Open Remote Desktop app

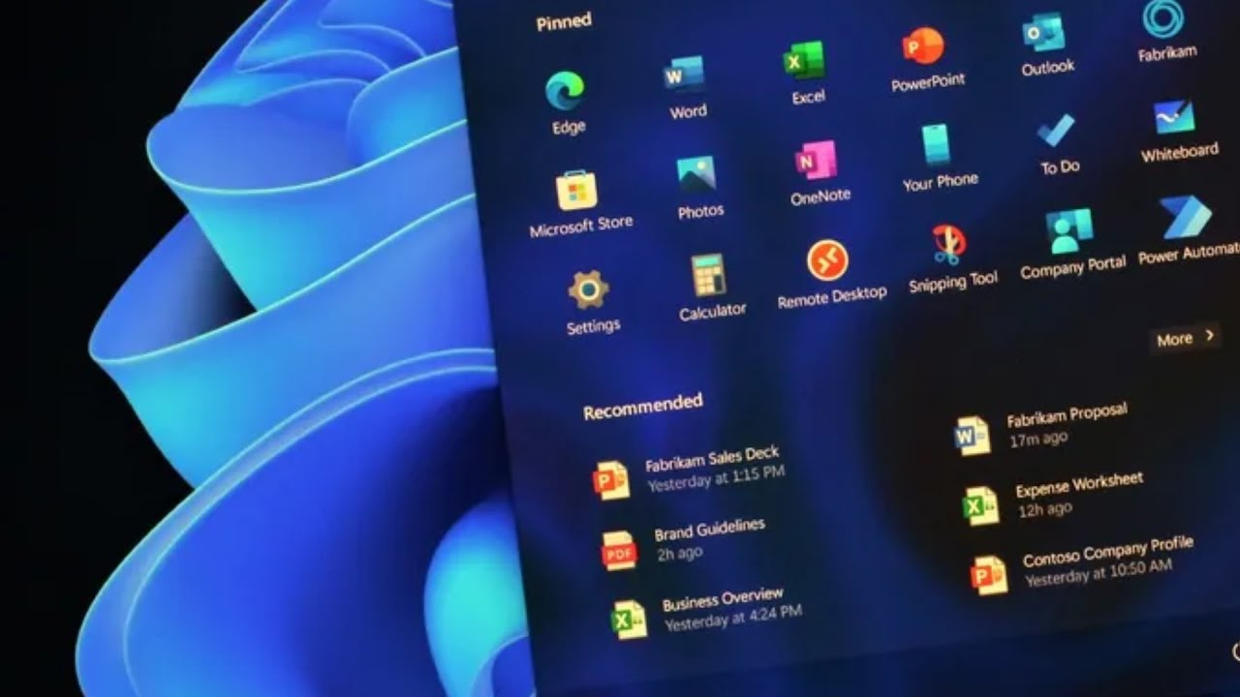pos(827,260)
